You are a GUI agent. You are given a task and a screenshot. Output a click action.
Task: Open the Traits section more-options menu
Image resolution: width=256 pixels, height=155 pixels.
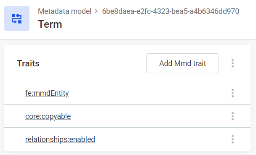click(x=232, y=63)
